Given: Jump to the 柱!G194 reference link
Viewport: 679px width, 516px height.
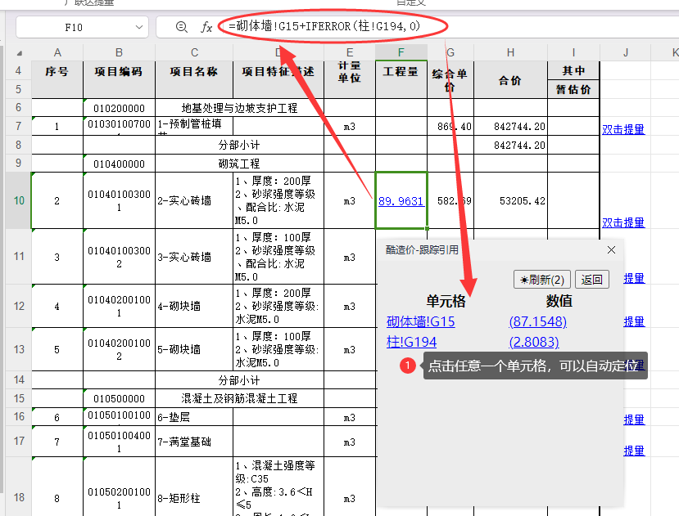Looking at the screenshot, I should click(x=411, y=343).
